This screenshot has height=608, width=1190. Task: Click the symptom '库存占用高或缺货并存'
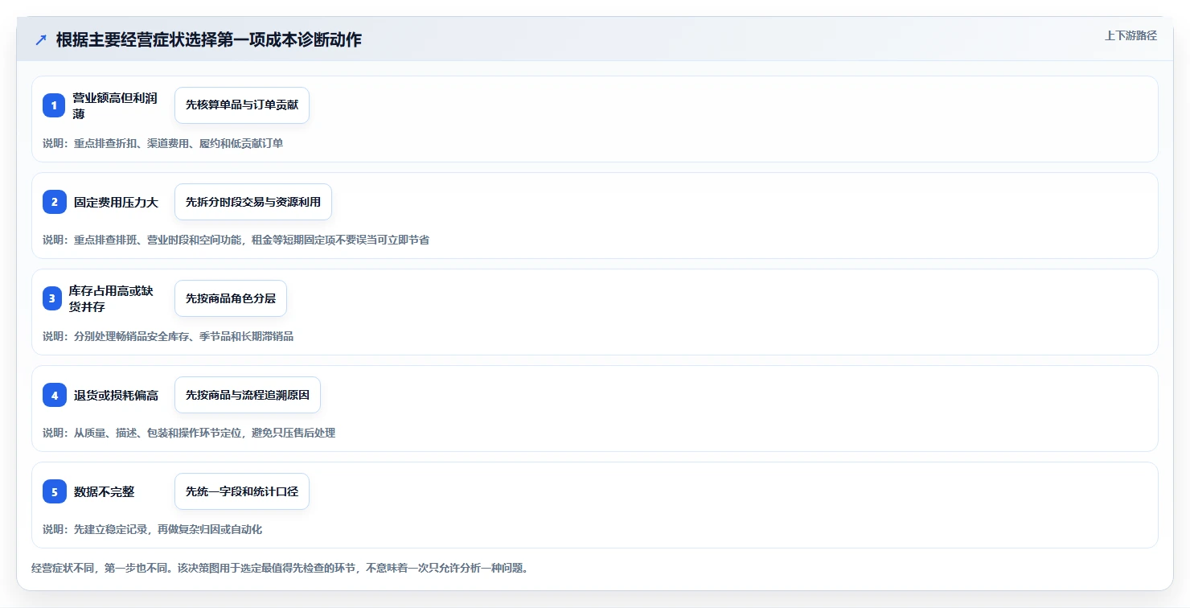tap(111, 298)
